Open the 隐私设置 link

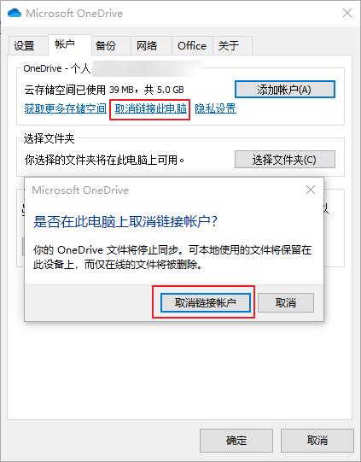[216, 108]
